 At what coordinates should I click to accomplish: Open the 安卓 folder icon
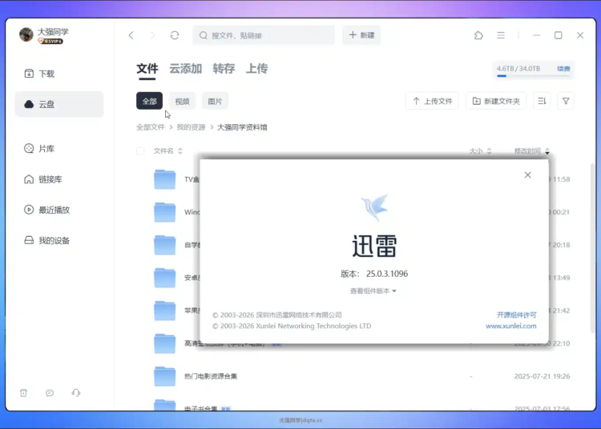(x=165, y=278)
